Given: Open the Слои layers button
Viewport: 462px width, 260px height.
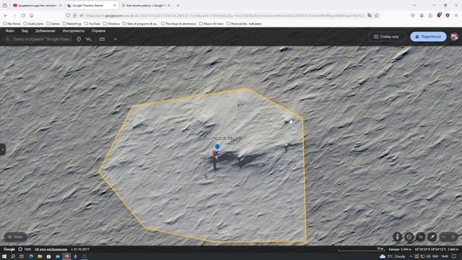Looking at the screenshot, I should 15,237.
